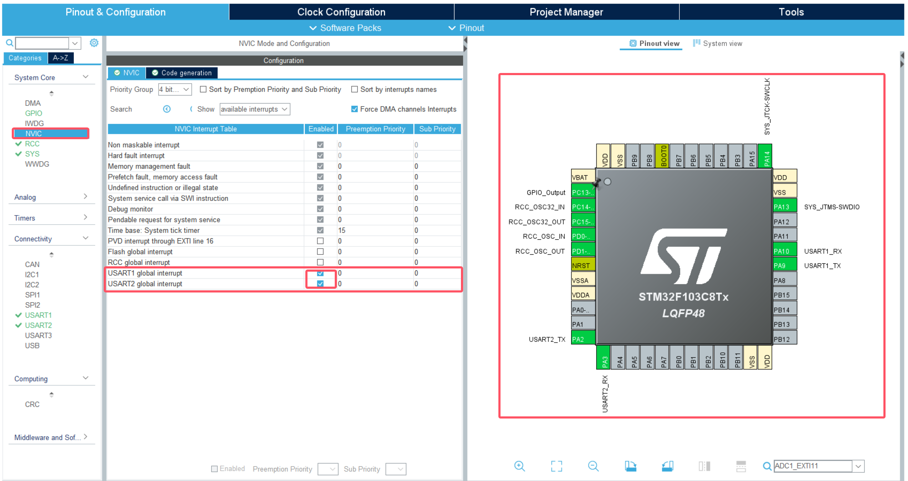Open the Show available interrupts dropdown
Screen dimensions: 908x481
(255, 109)
